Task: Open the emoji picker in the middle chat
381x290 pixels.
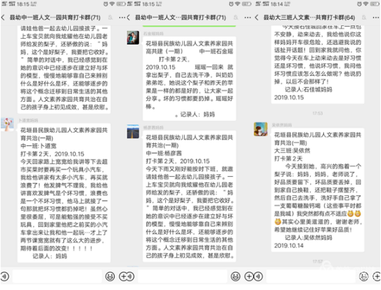Action: pos(235,276)
